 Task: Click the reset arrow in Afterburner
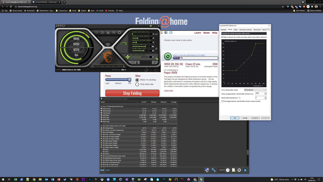pyautogui.click(x=146, y=70)
